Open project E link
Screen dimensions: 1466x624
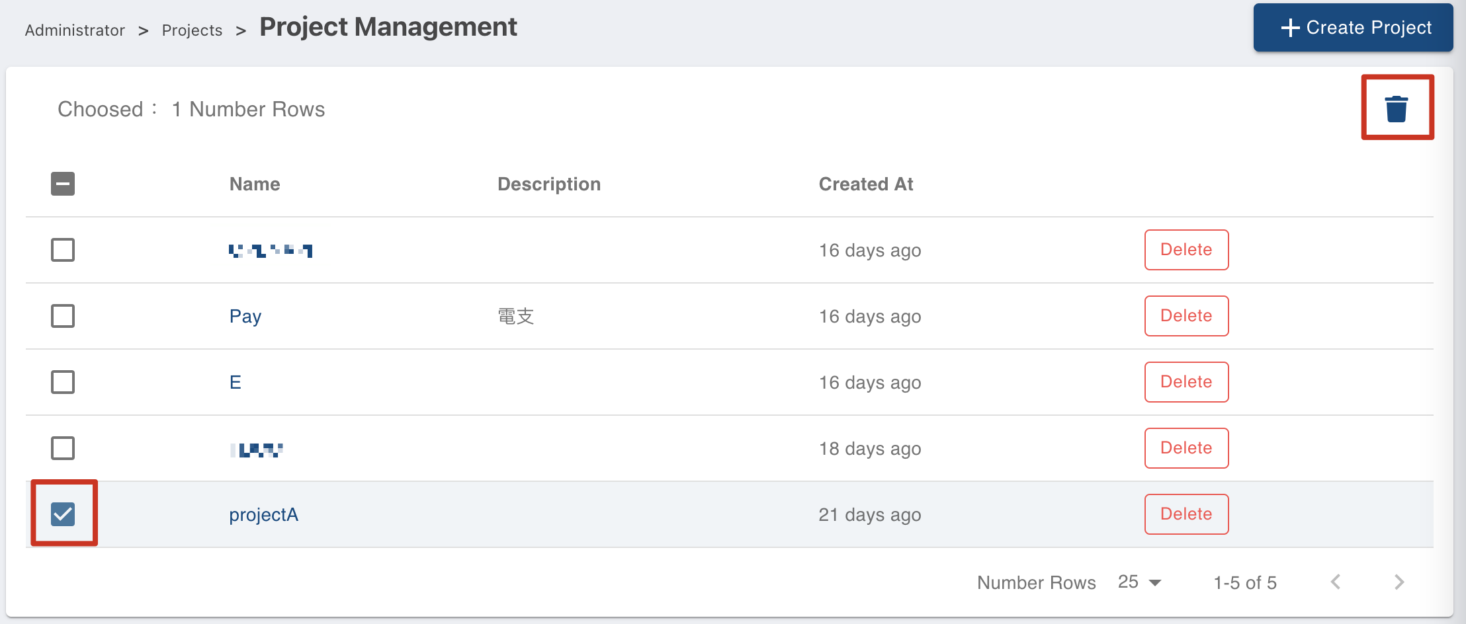click(235, 382)
